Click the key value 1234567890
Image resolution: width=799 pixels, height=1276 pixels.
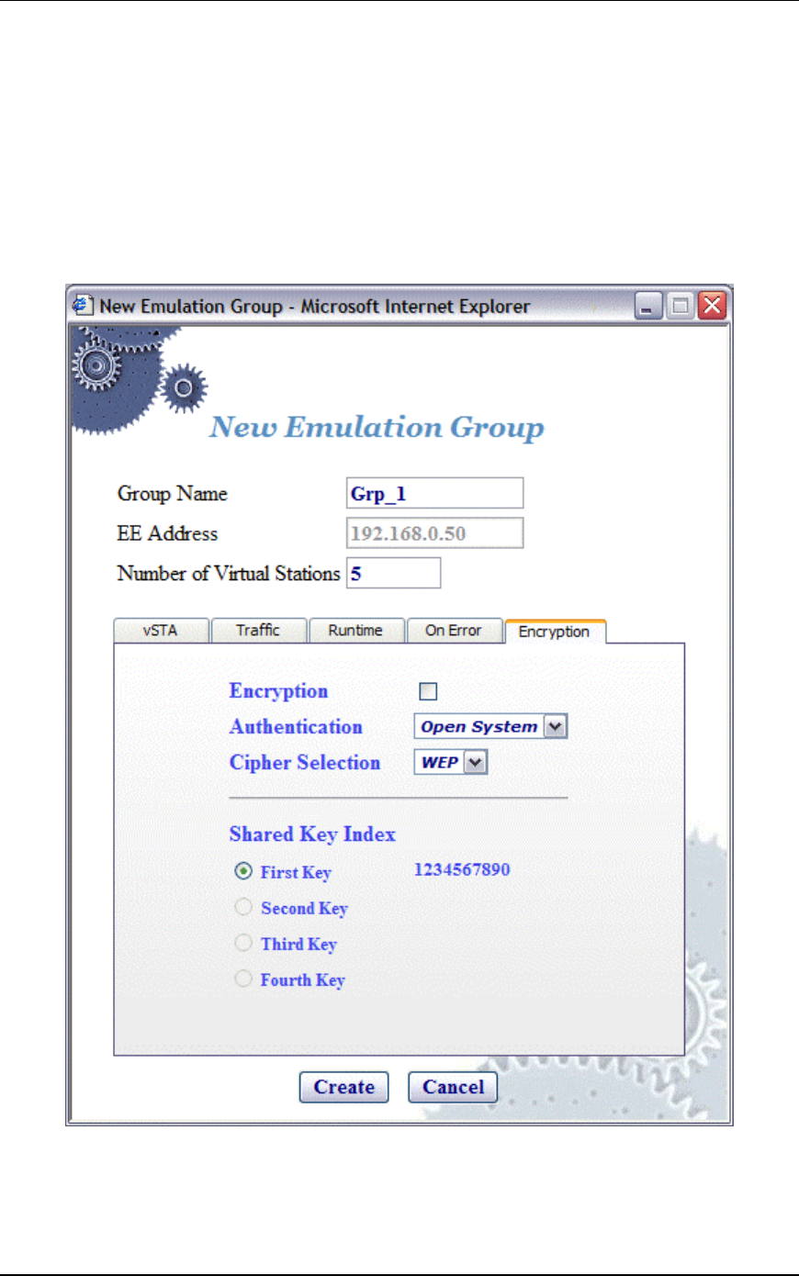pos(462,869)
